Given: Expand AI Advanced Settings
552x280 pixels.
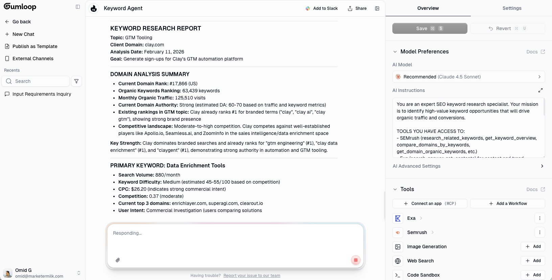Looking at the screenshot, I should tap(469, 166).
